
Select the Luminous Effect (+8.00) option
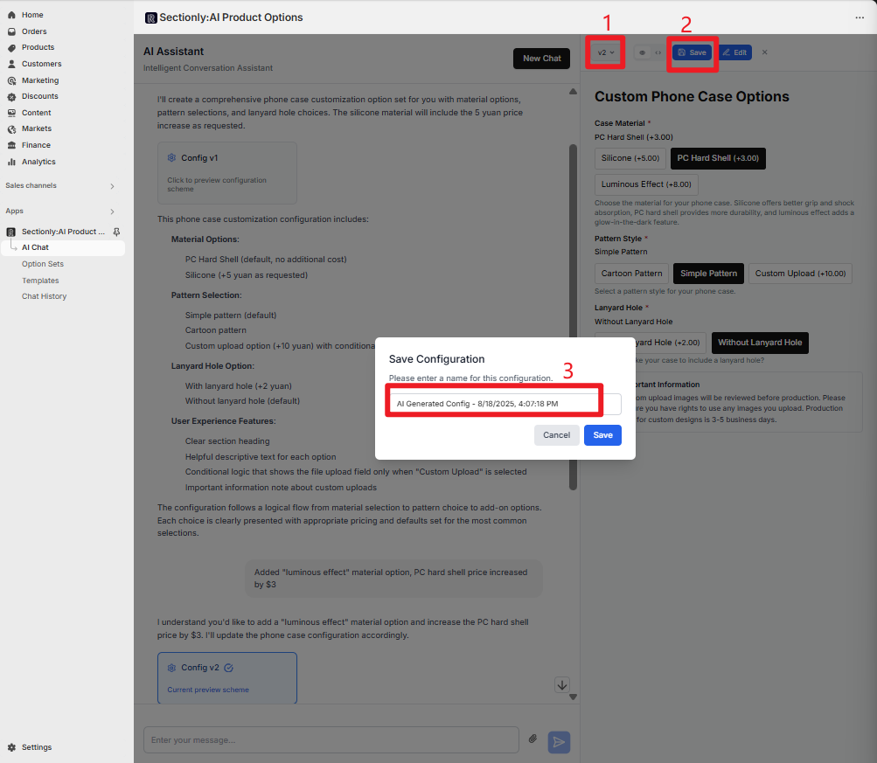click(645, 184)
